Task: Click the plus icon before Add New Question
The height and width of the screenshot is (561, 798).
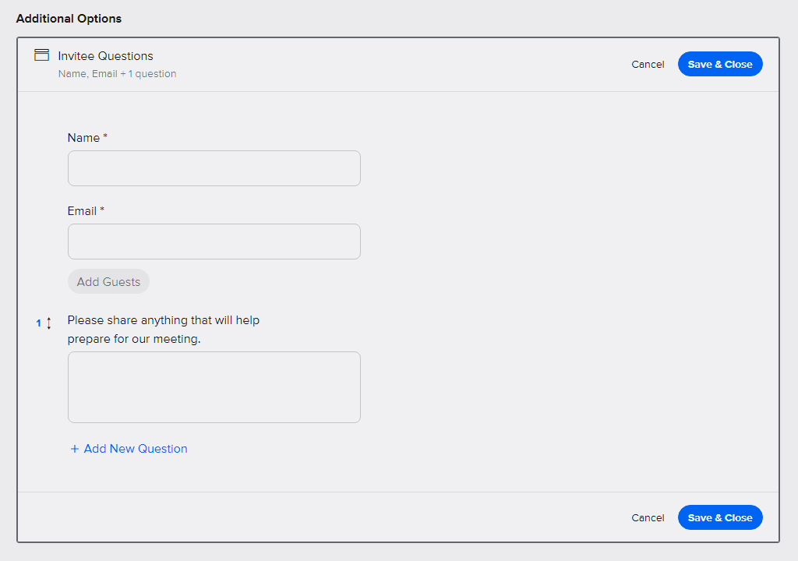Action: (x=75, y=449)
